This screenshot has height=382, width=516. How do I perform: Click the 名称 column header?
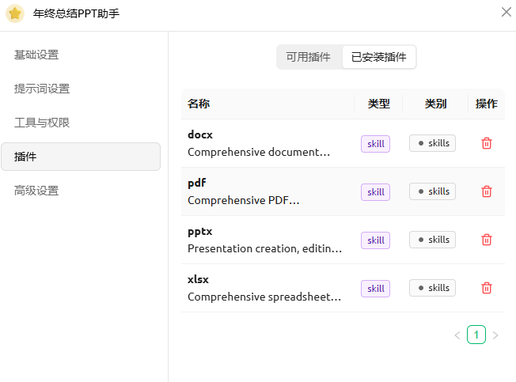[x=199, y=104]
